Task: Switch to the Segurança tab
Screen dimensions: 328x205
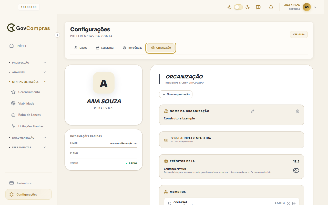Action: (x=105, y=48)
